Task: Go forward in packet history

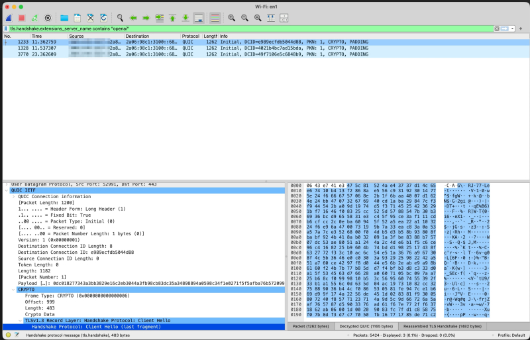Action: tap(146, 18)
